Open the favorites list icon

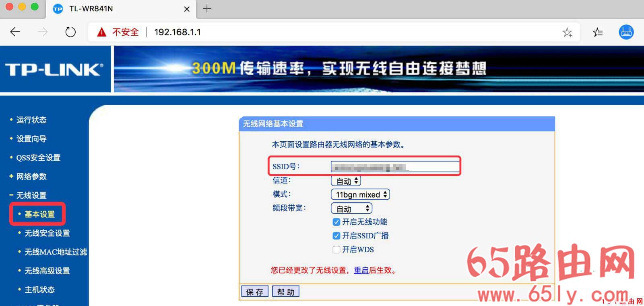pyautogui.click(x=598, y=32)
